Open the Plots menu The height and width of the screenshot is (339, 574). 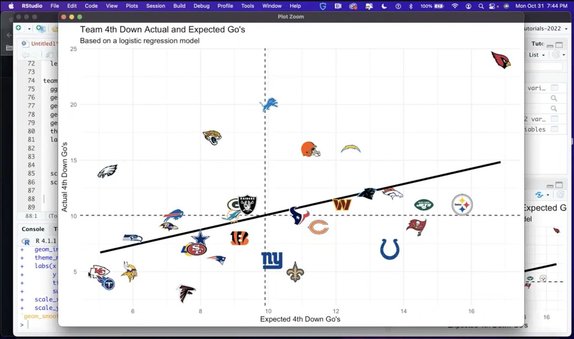132,6
